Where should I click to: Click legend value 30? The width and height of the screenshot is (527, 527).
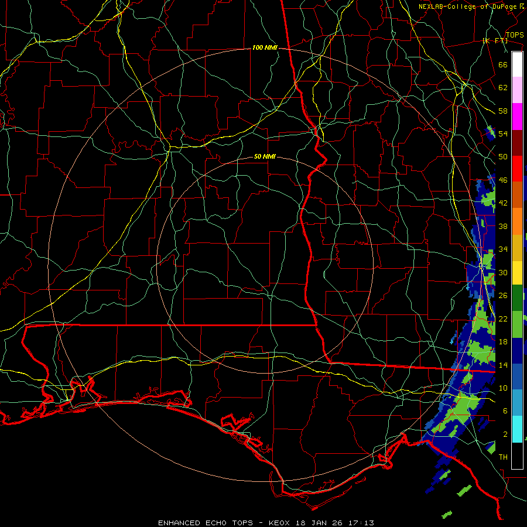(x=503, y=272)
